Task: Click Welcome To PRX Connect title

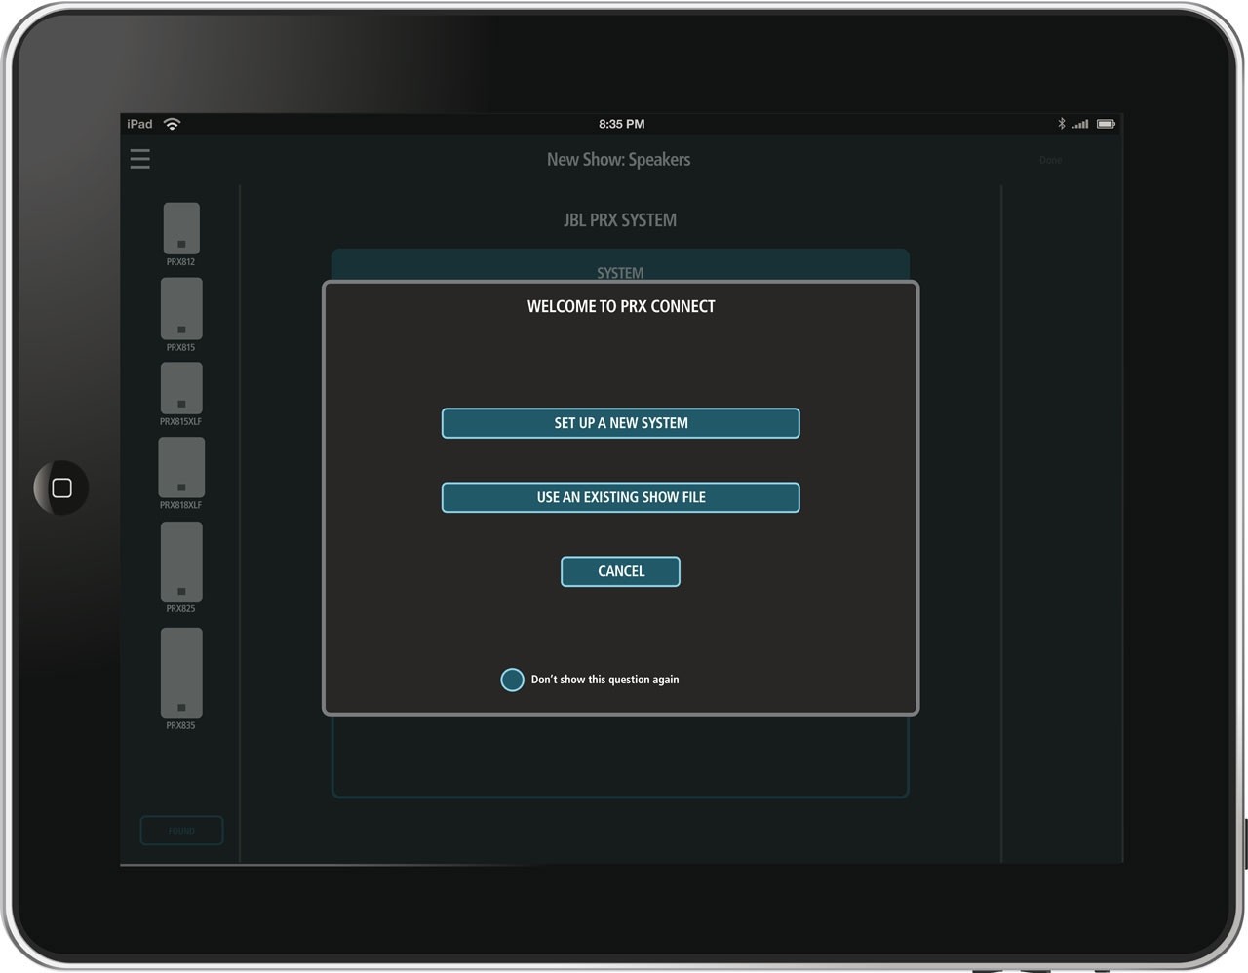Action: click(x=621, y=306)
